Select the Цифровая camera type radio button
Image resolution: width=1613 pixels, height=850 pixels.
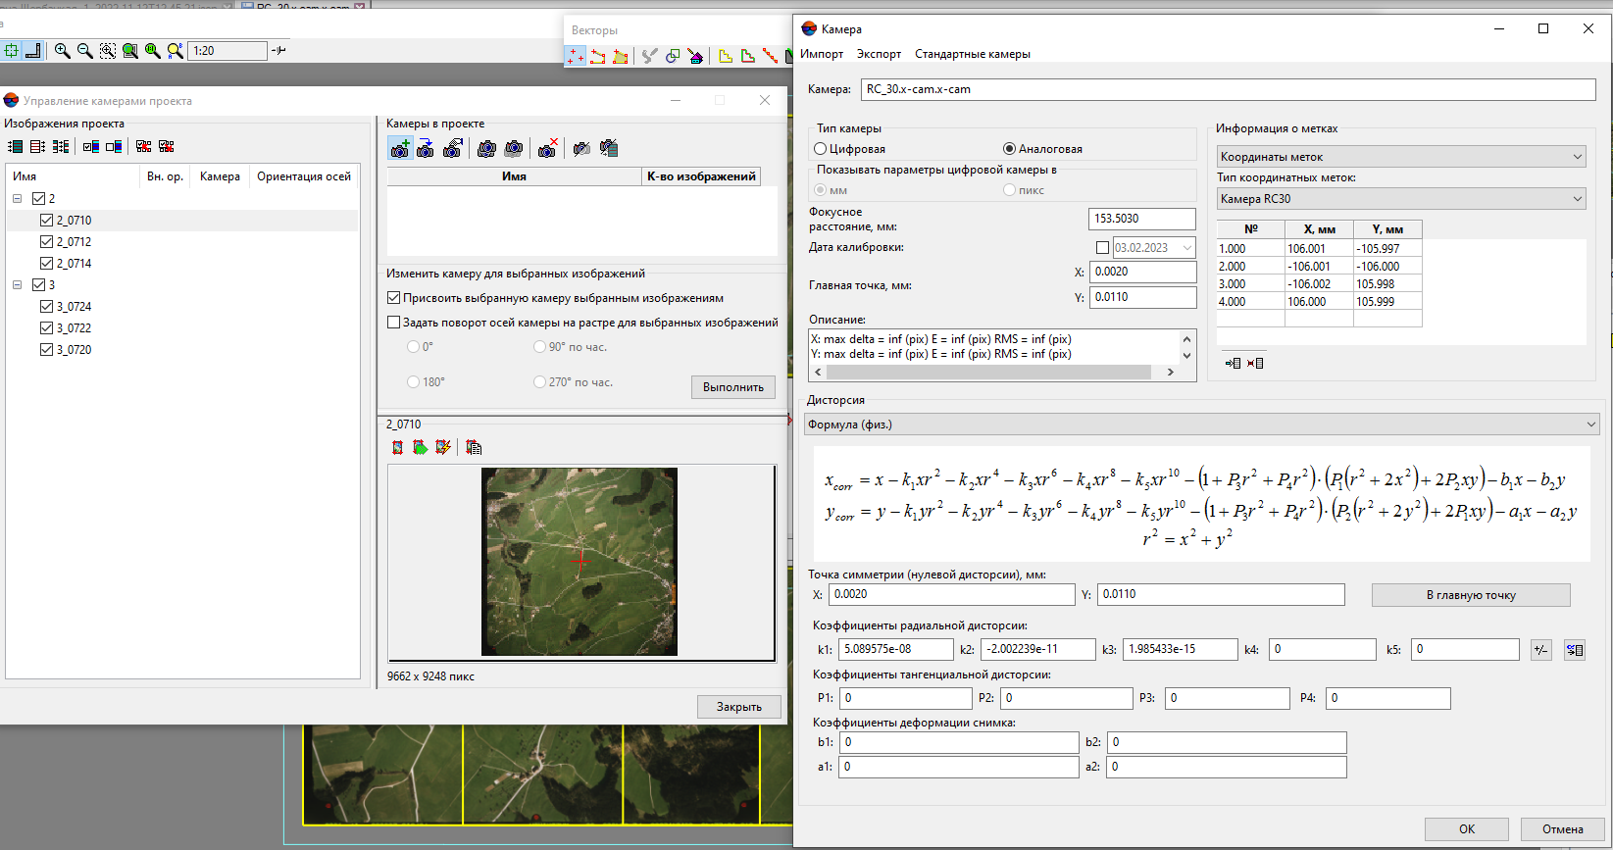point(821,149)
